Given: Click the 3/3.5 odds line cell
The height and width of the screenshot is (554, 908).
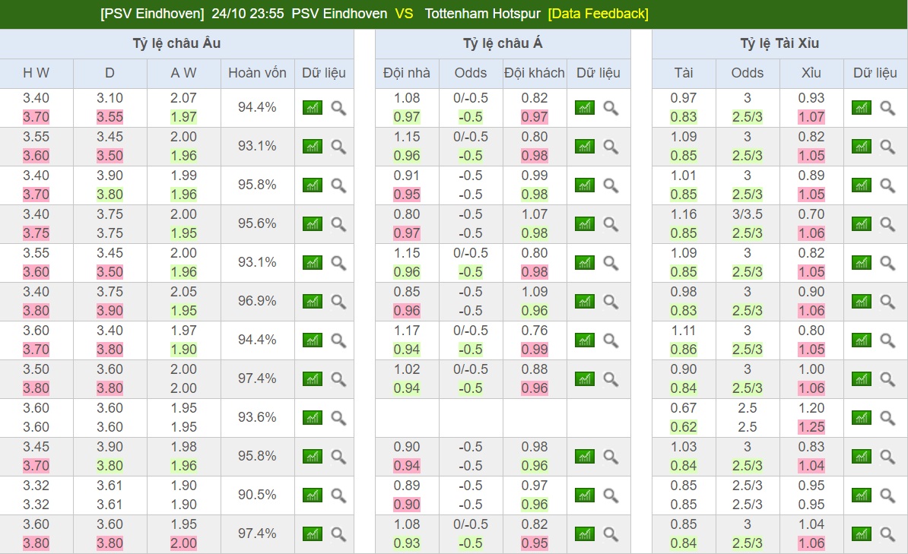Looking at the screenshot, I should [x=747, y=214].
